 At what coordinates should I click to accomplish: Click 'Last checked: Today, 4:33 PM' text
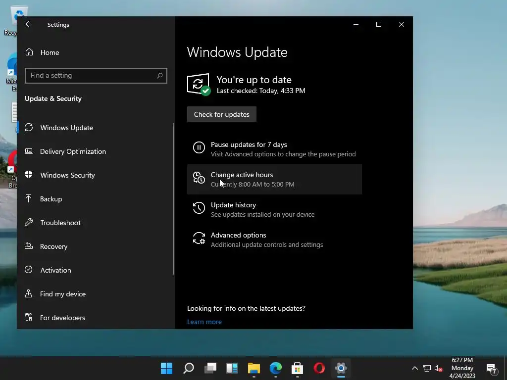pos(261,91)
